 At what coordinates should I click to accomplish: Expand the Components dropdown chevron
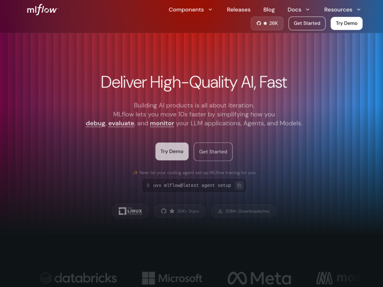pos(210,9)
